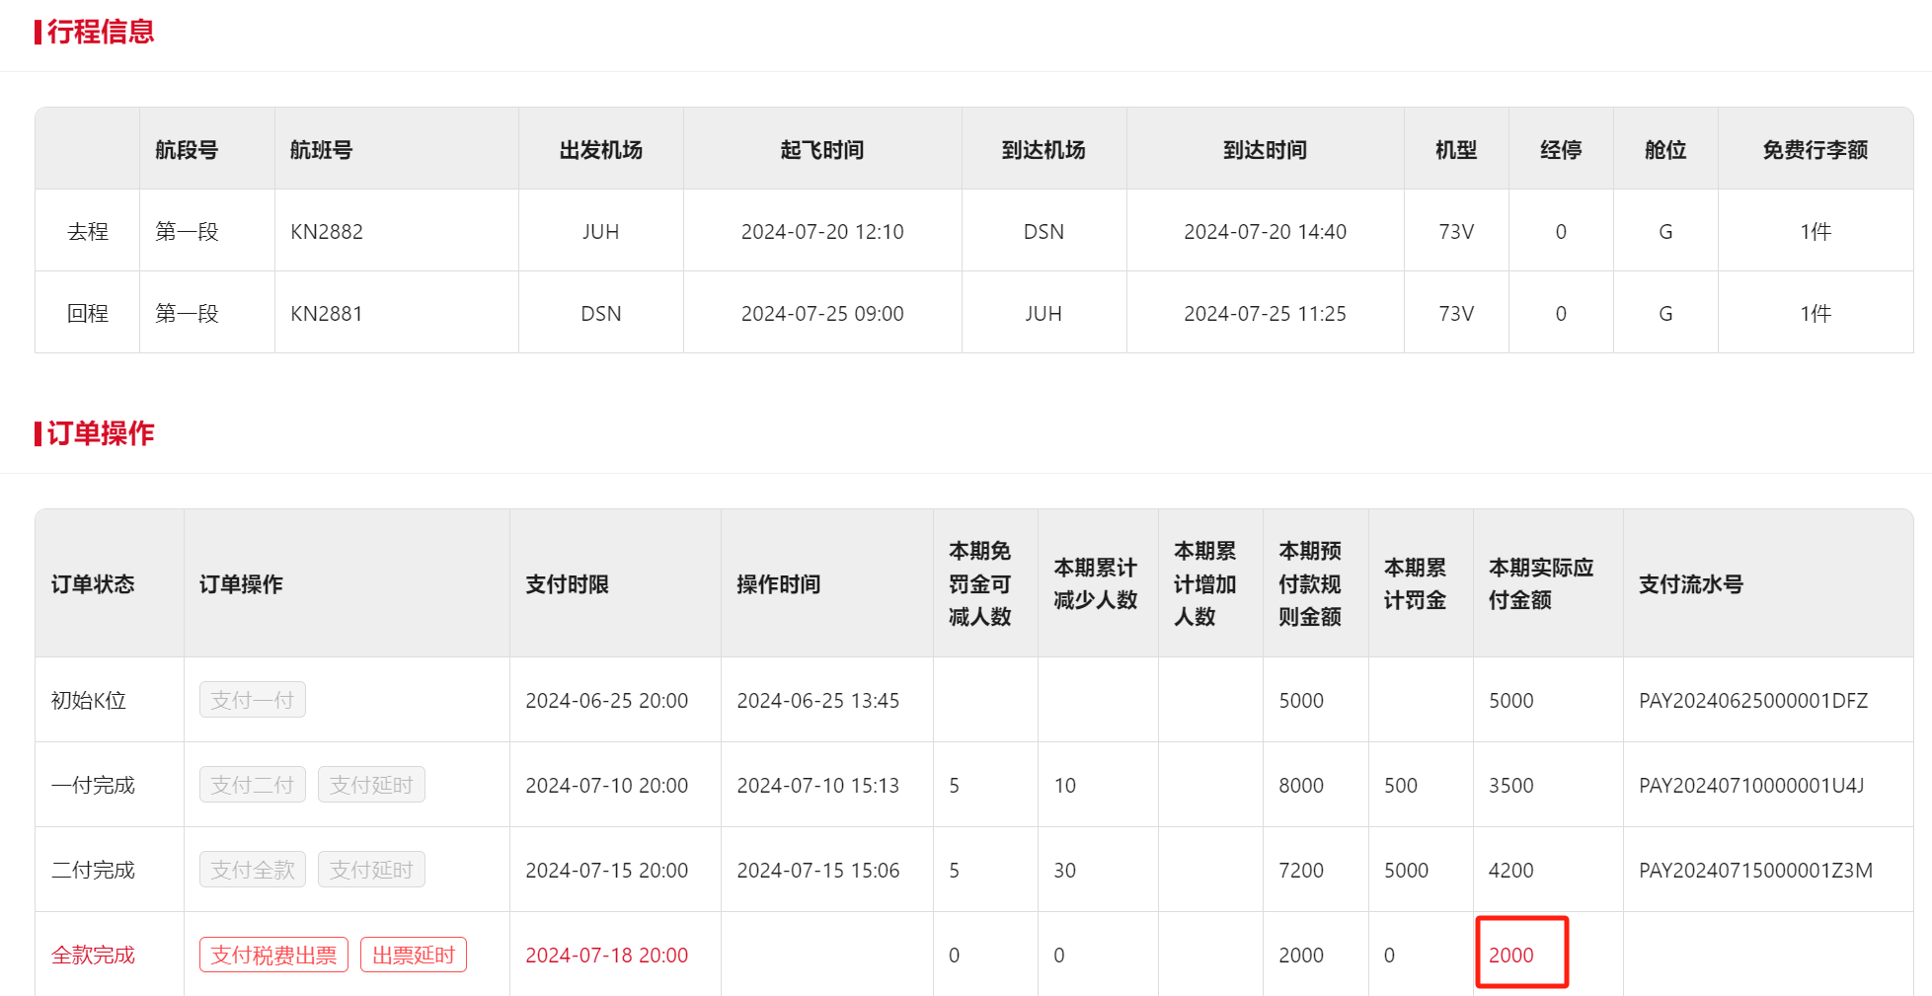The image size is (1932, 996).
Task: Click flight number KN2881
Action: click(x=327, y=313)
